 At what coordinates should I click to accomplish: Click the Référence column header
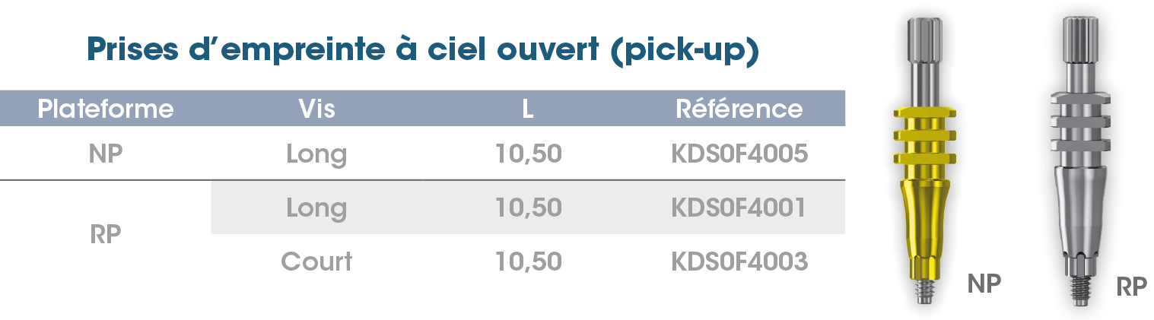pos(739,109)
